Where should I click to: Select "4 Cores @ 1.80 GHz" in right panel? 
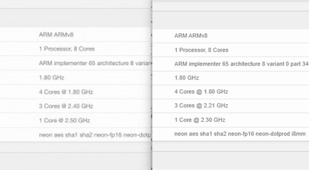201,91
